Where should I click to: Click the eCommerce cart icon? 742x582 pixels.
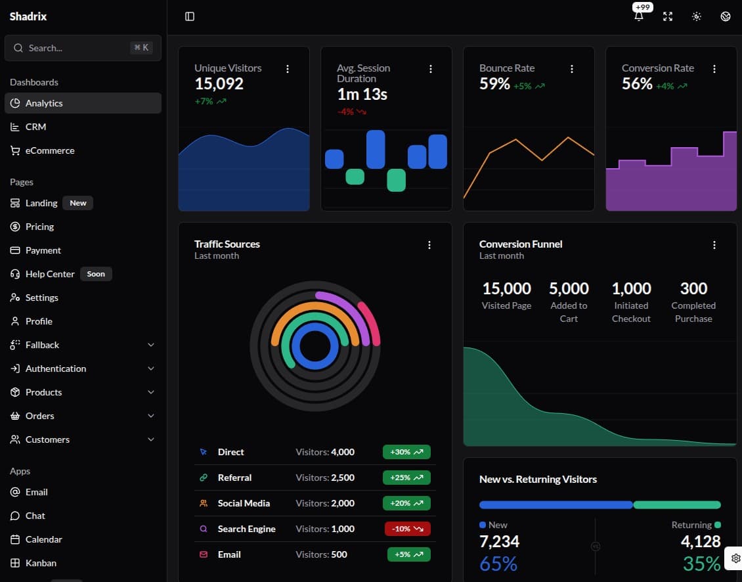[x=15, y=150]
